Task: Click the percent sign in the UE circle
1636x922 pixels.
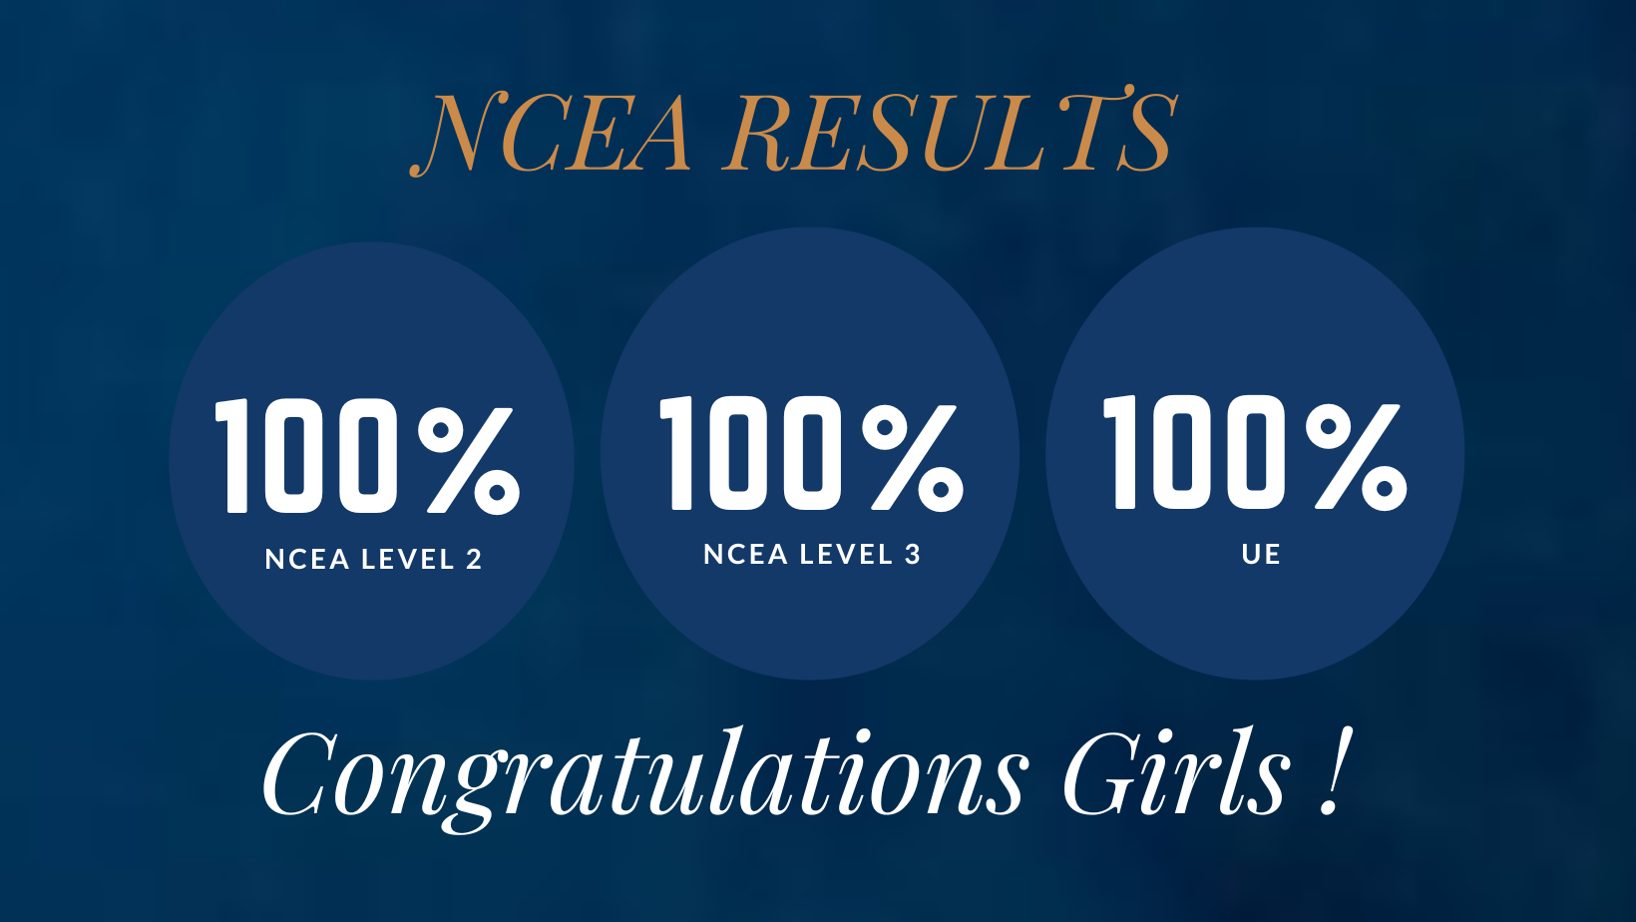Action: click(1357, 456)
